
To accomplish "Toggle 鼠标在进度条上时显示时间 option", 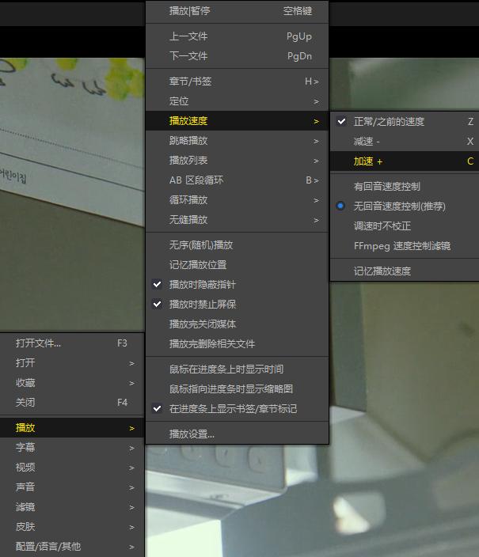I will (x=237, y=369).
